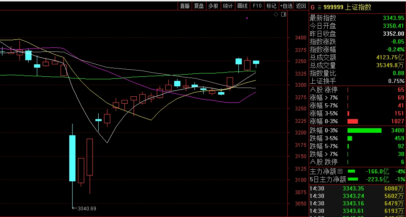Screen dimensions: 406x217
Task: Select the long green 跌幅 0-3% bar
Action: tap(364, 130)
